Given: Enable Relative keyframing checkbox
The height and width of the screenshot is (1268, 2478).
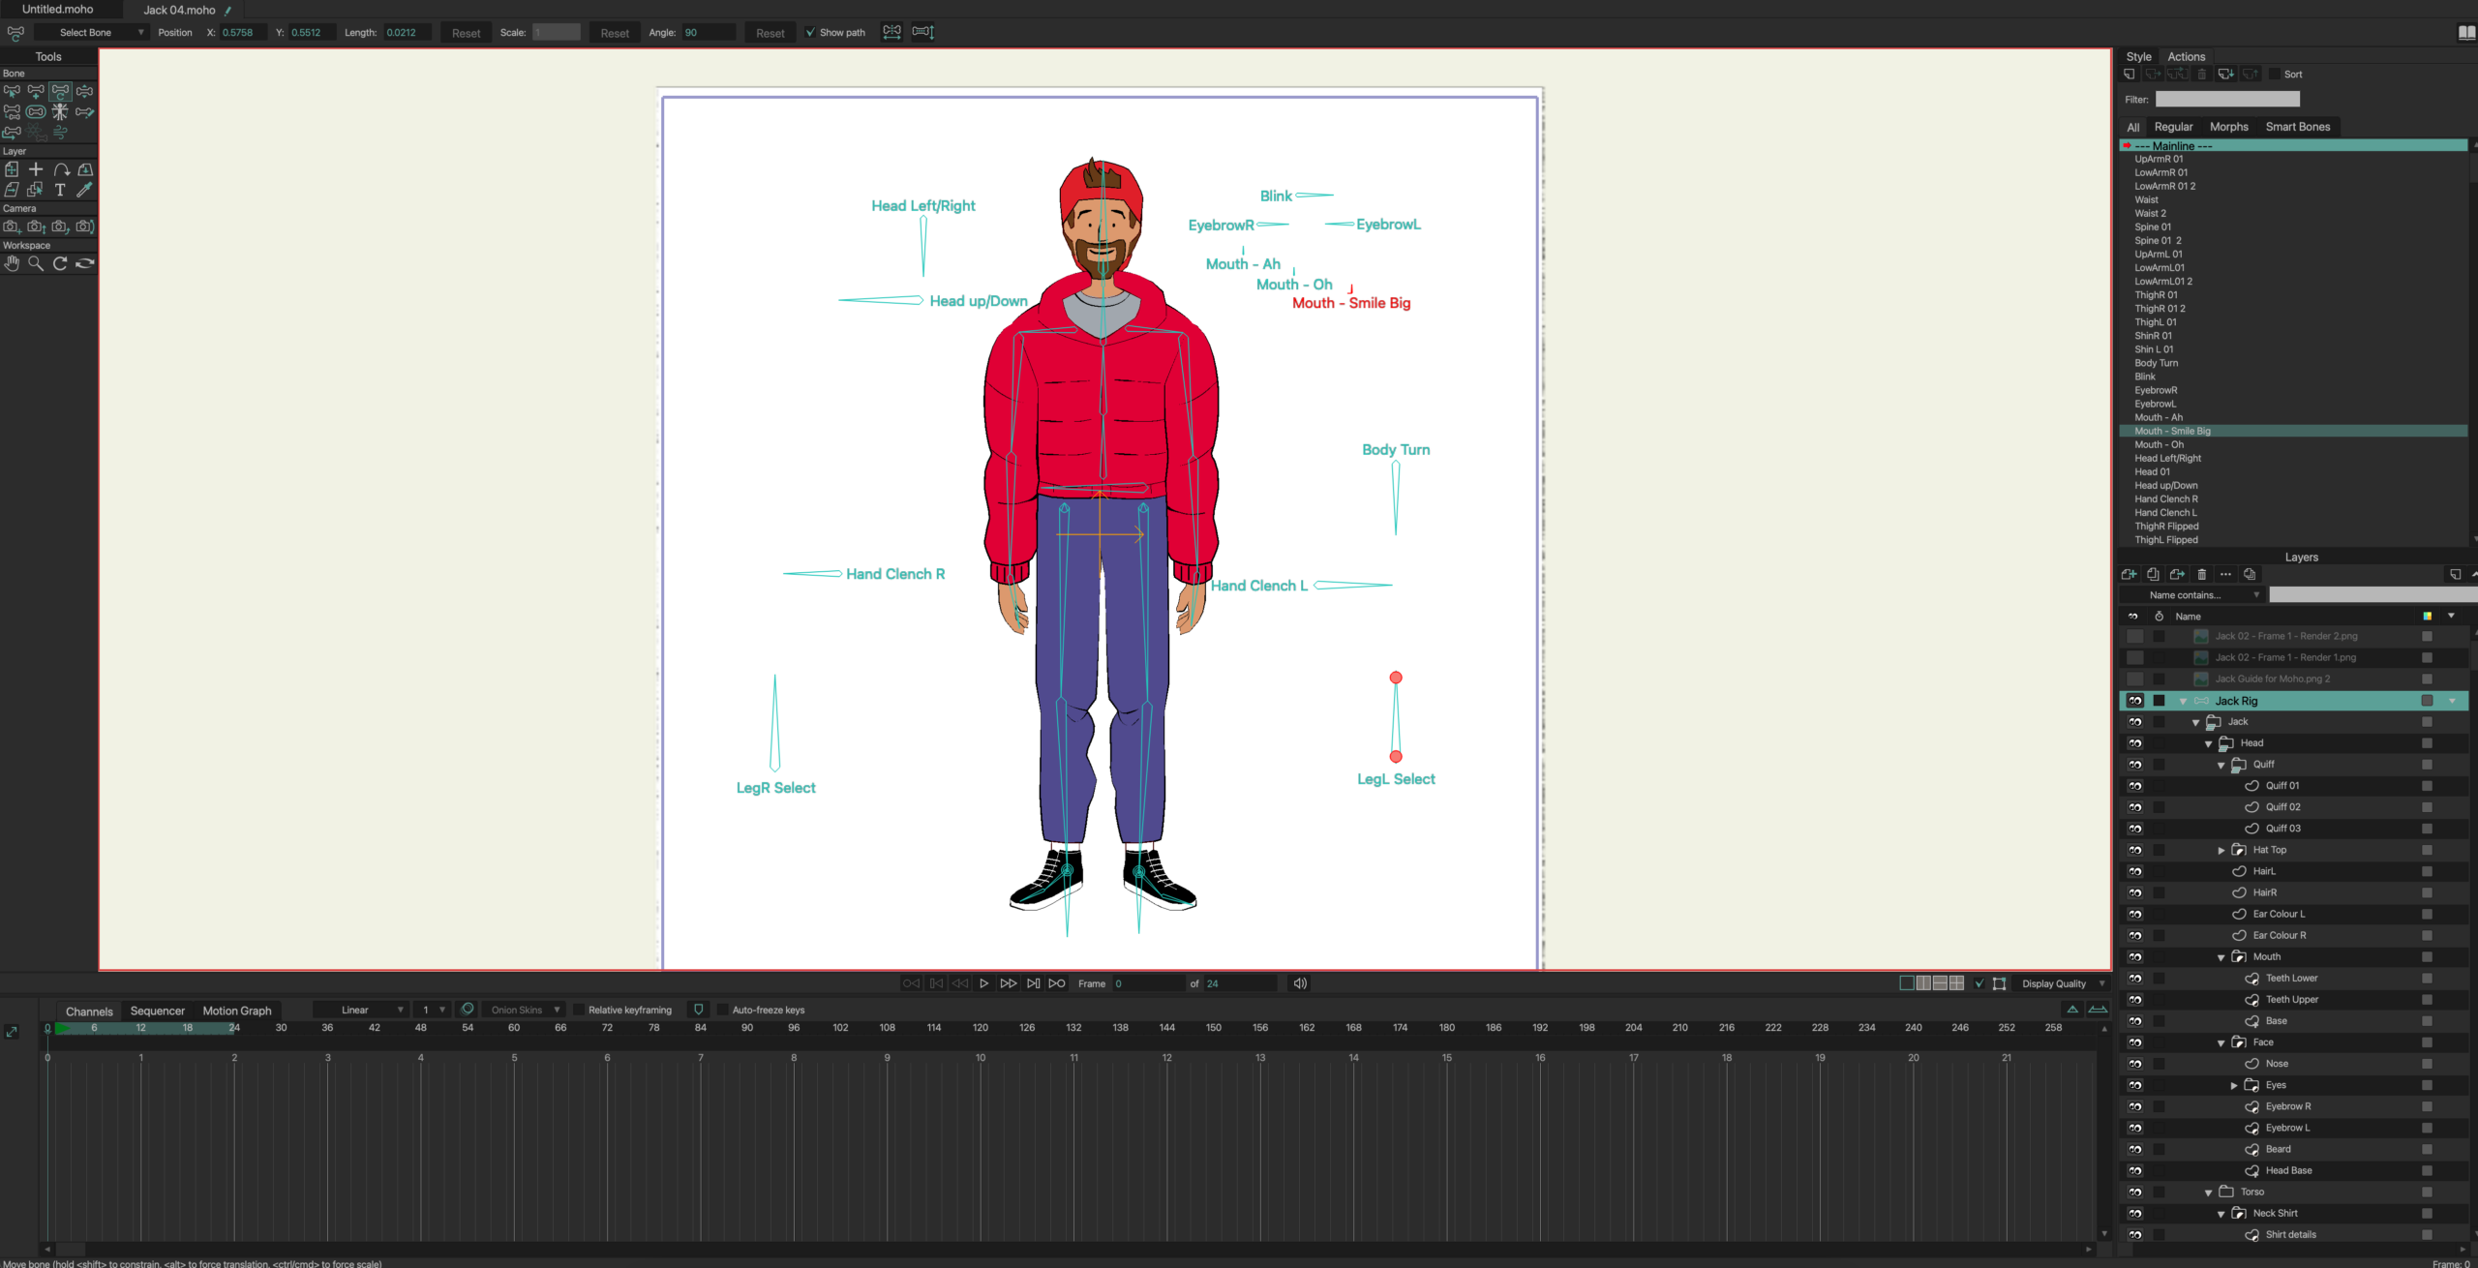Looking at the screenshot, I should tap(579, 1011).
